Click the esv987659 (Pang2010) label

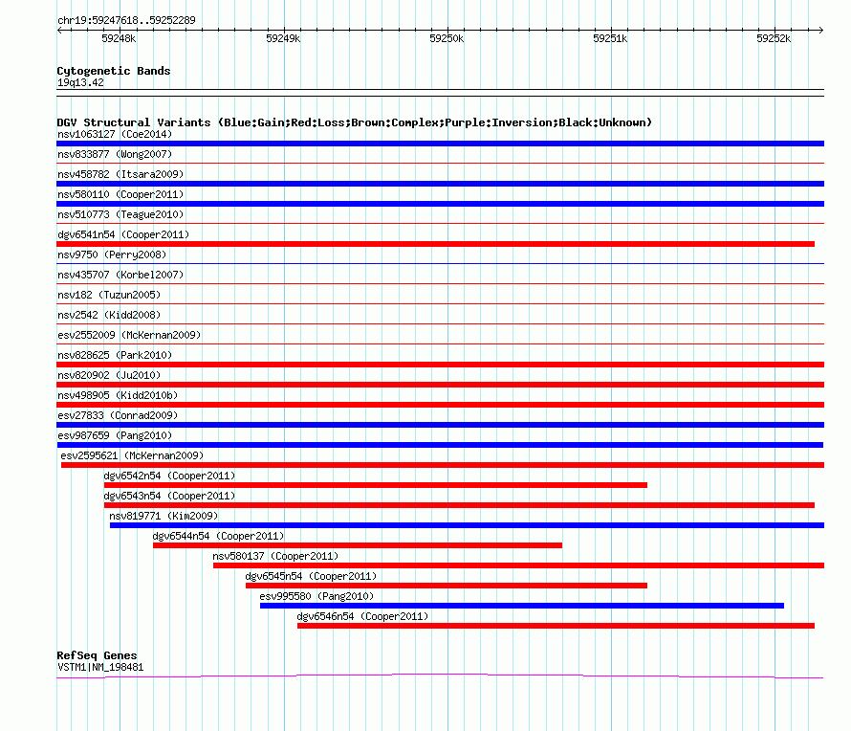pos(115,435)
